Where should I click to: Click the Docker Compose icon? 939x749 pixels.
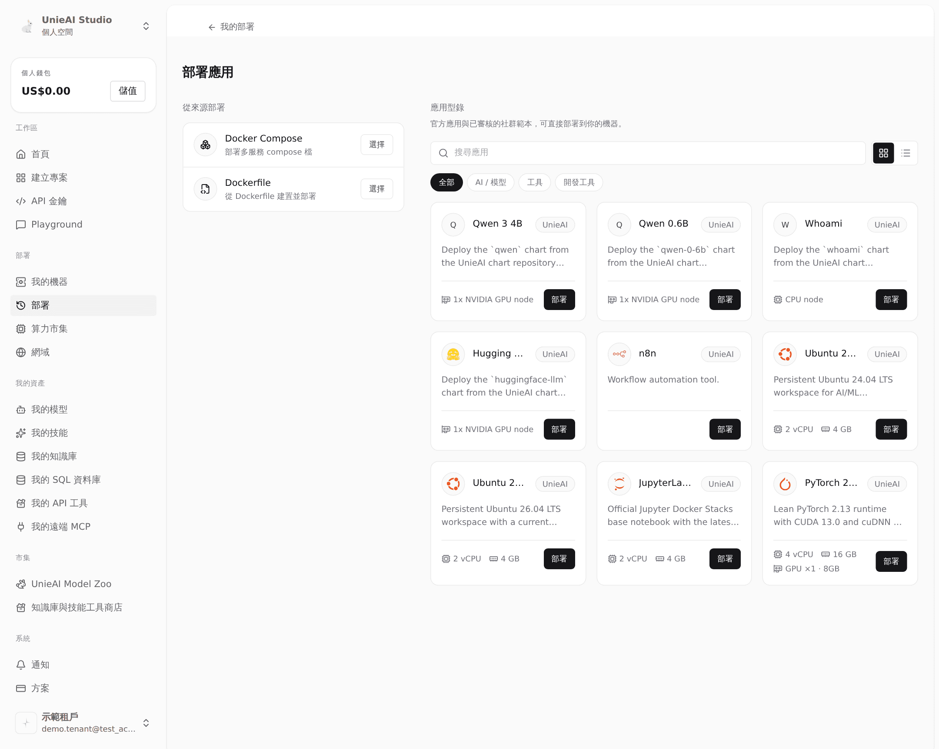tap(205, 145)
